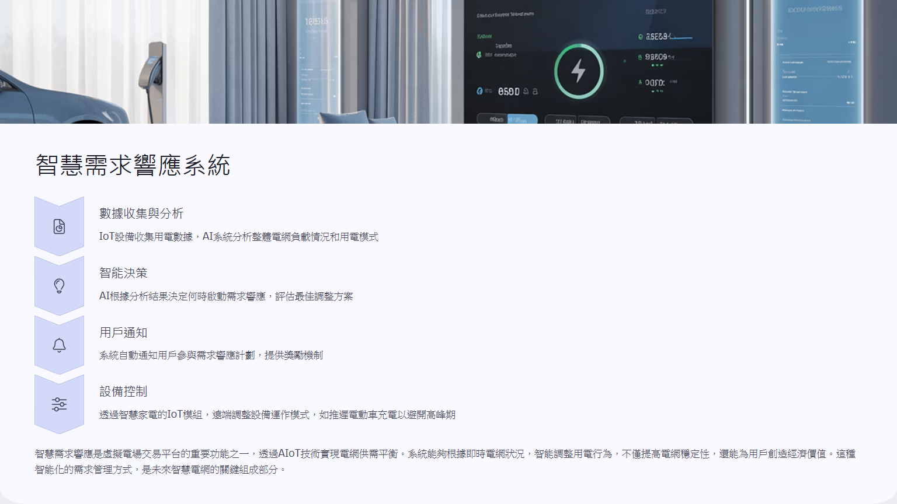Click the lightning bolt icon on the dashboard
The height and width of the screenshot is (504, 897).
578,71
